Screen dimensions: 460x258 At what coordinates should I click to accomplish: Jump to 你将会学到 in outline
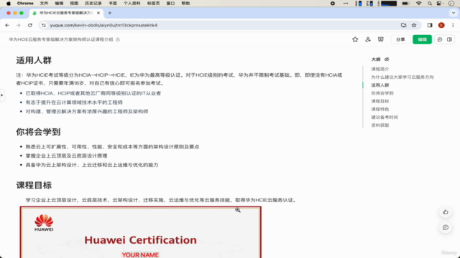click(382, 93)
